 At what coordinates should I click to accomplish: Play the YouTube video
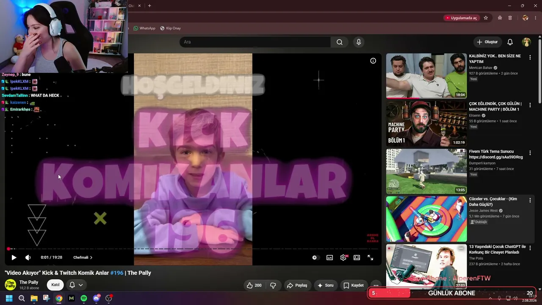[x=14, y=257]
